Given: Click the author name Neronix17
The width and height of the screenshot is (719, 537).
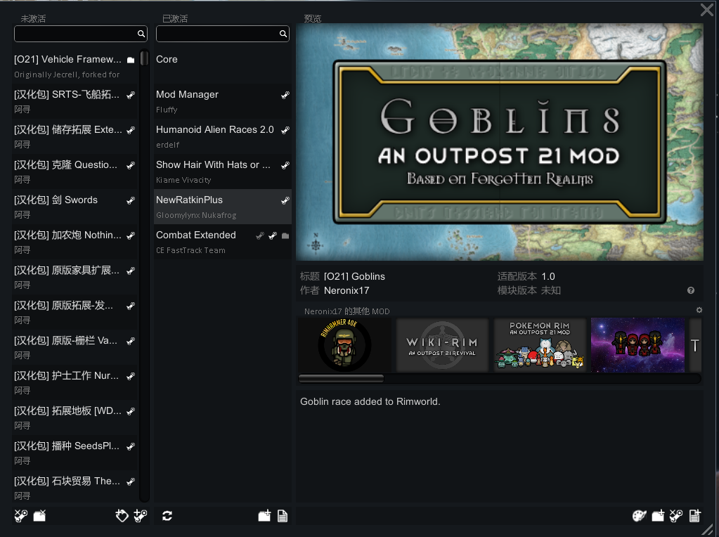Looking at the screenshot, I should (x=346, y=290).
